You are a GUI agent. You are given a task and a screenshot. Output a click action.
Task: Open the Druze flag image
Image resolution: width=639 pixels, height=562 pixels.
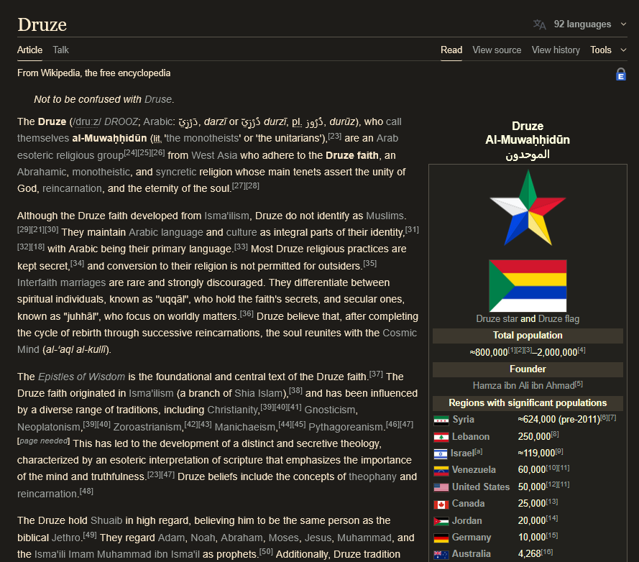coord(528,286)
